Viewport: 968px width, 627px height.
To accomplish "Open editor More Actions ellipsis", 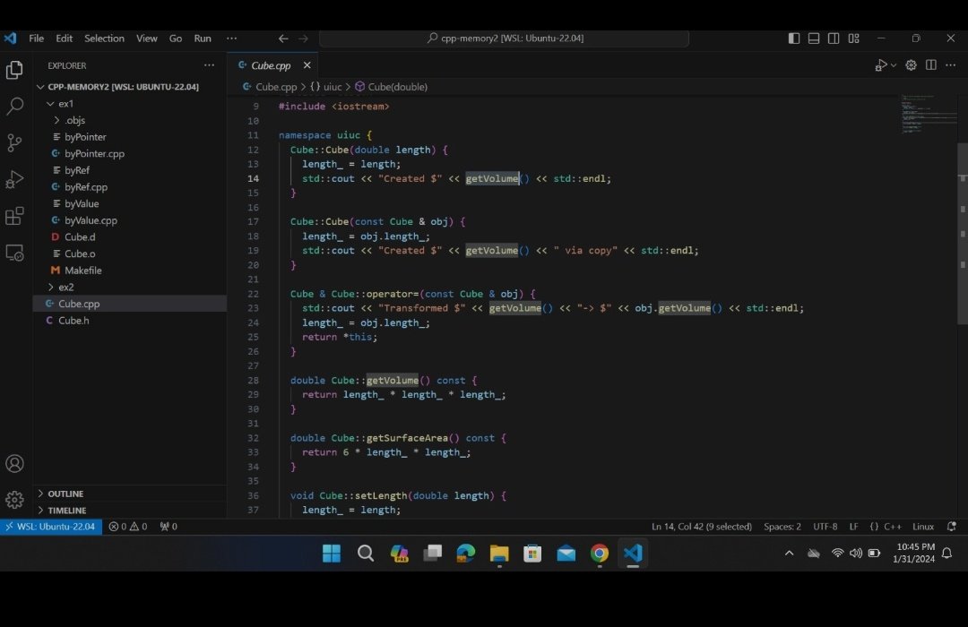I will click(x=951, y=64).
